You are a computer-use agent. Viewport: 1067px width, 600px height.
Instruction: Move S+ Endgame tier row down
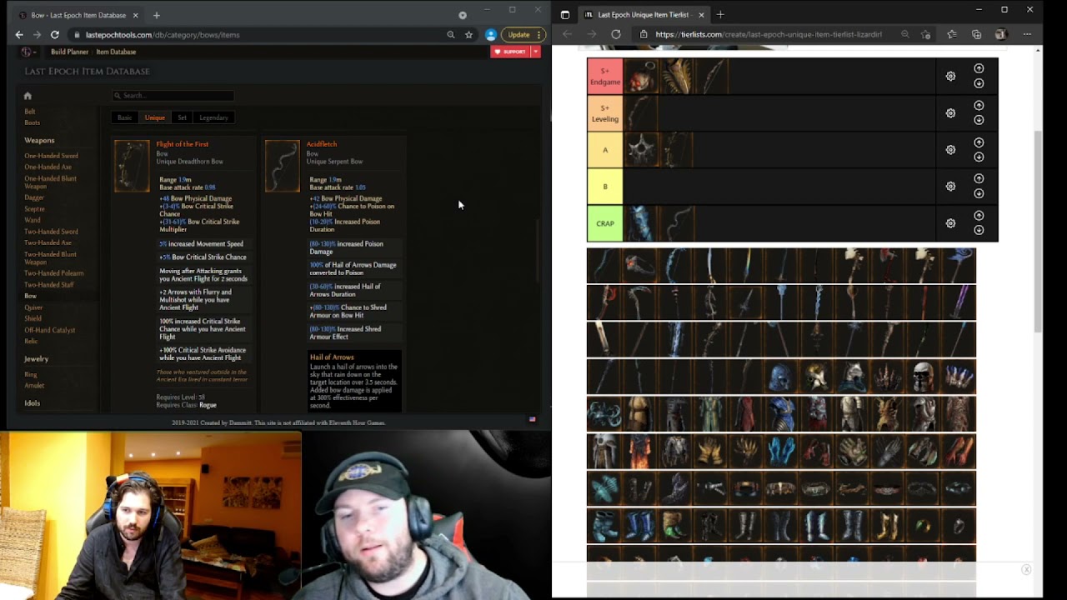[979, 83]
